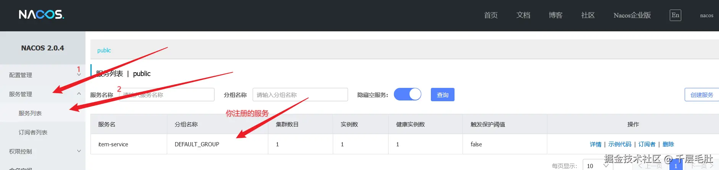Click the 集群数目 column header
The image size is (719, 170).
coord(300,124)
